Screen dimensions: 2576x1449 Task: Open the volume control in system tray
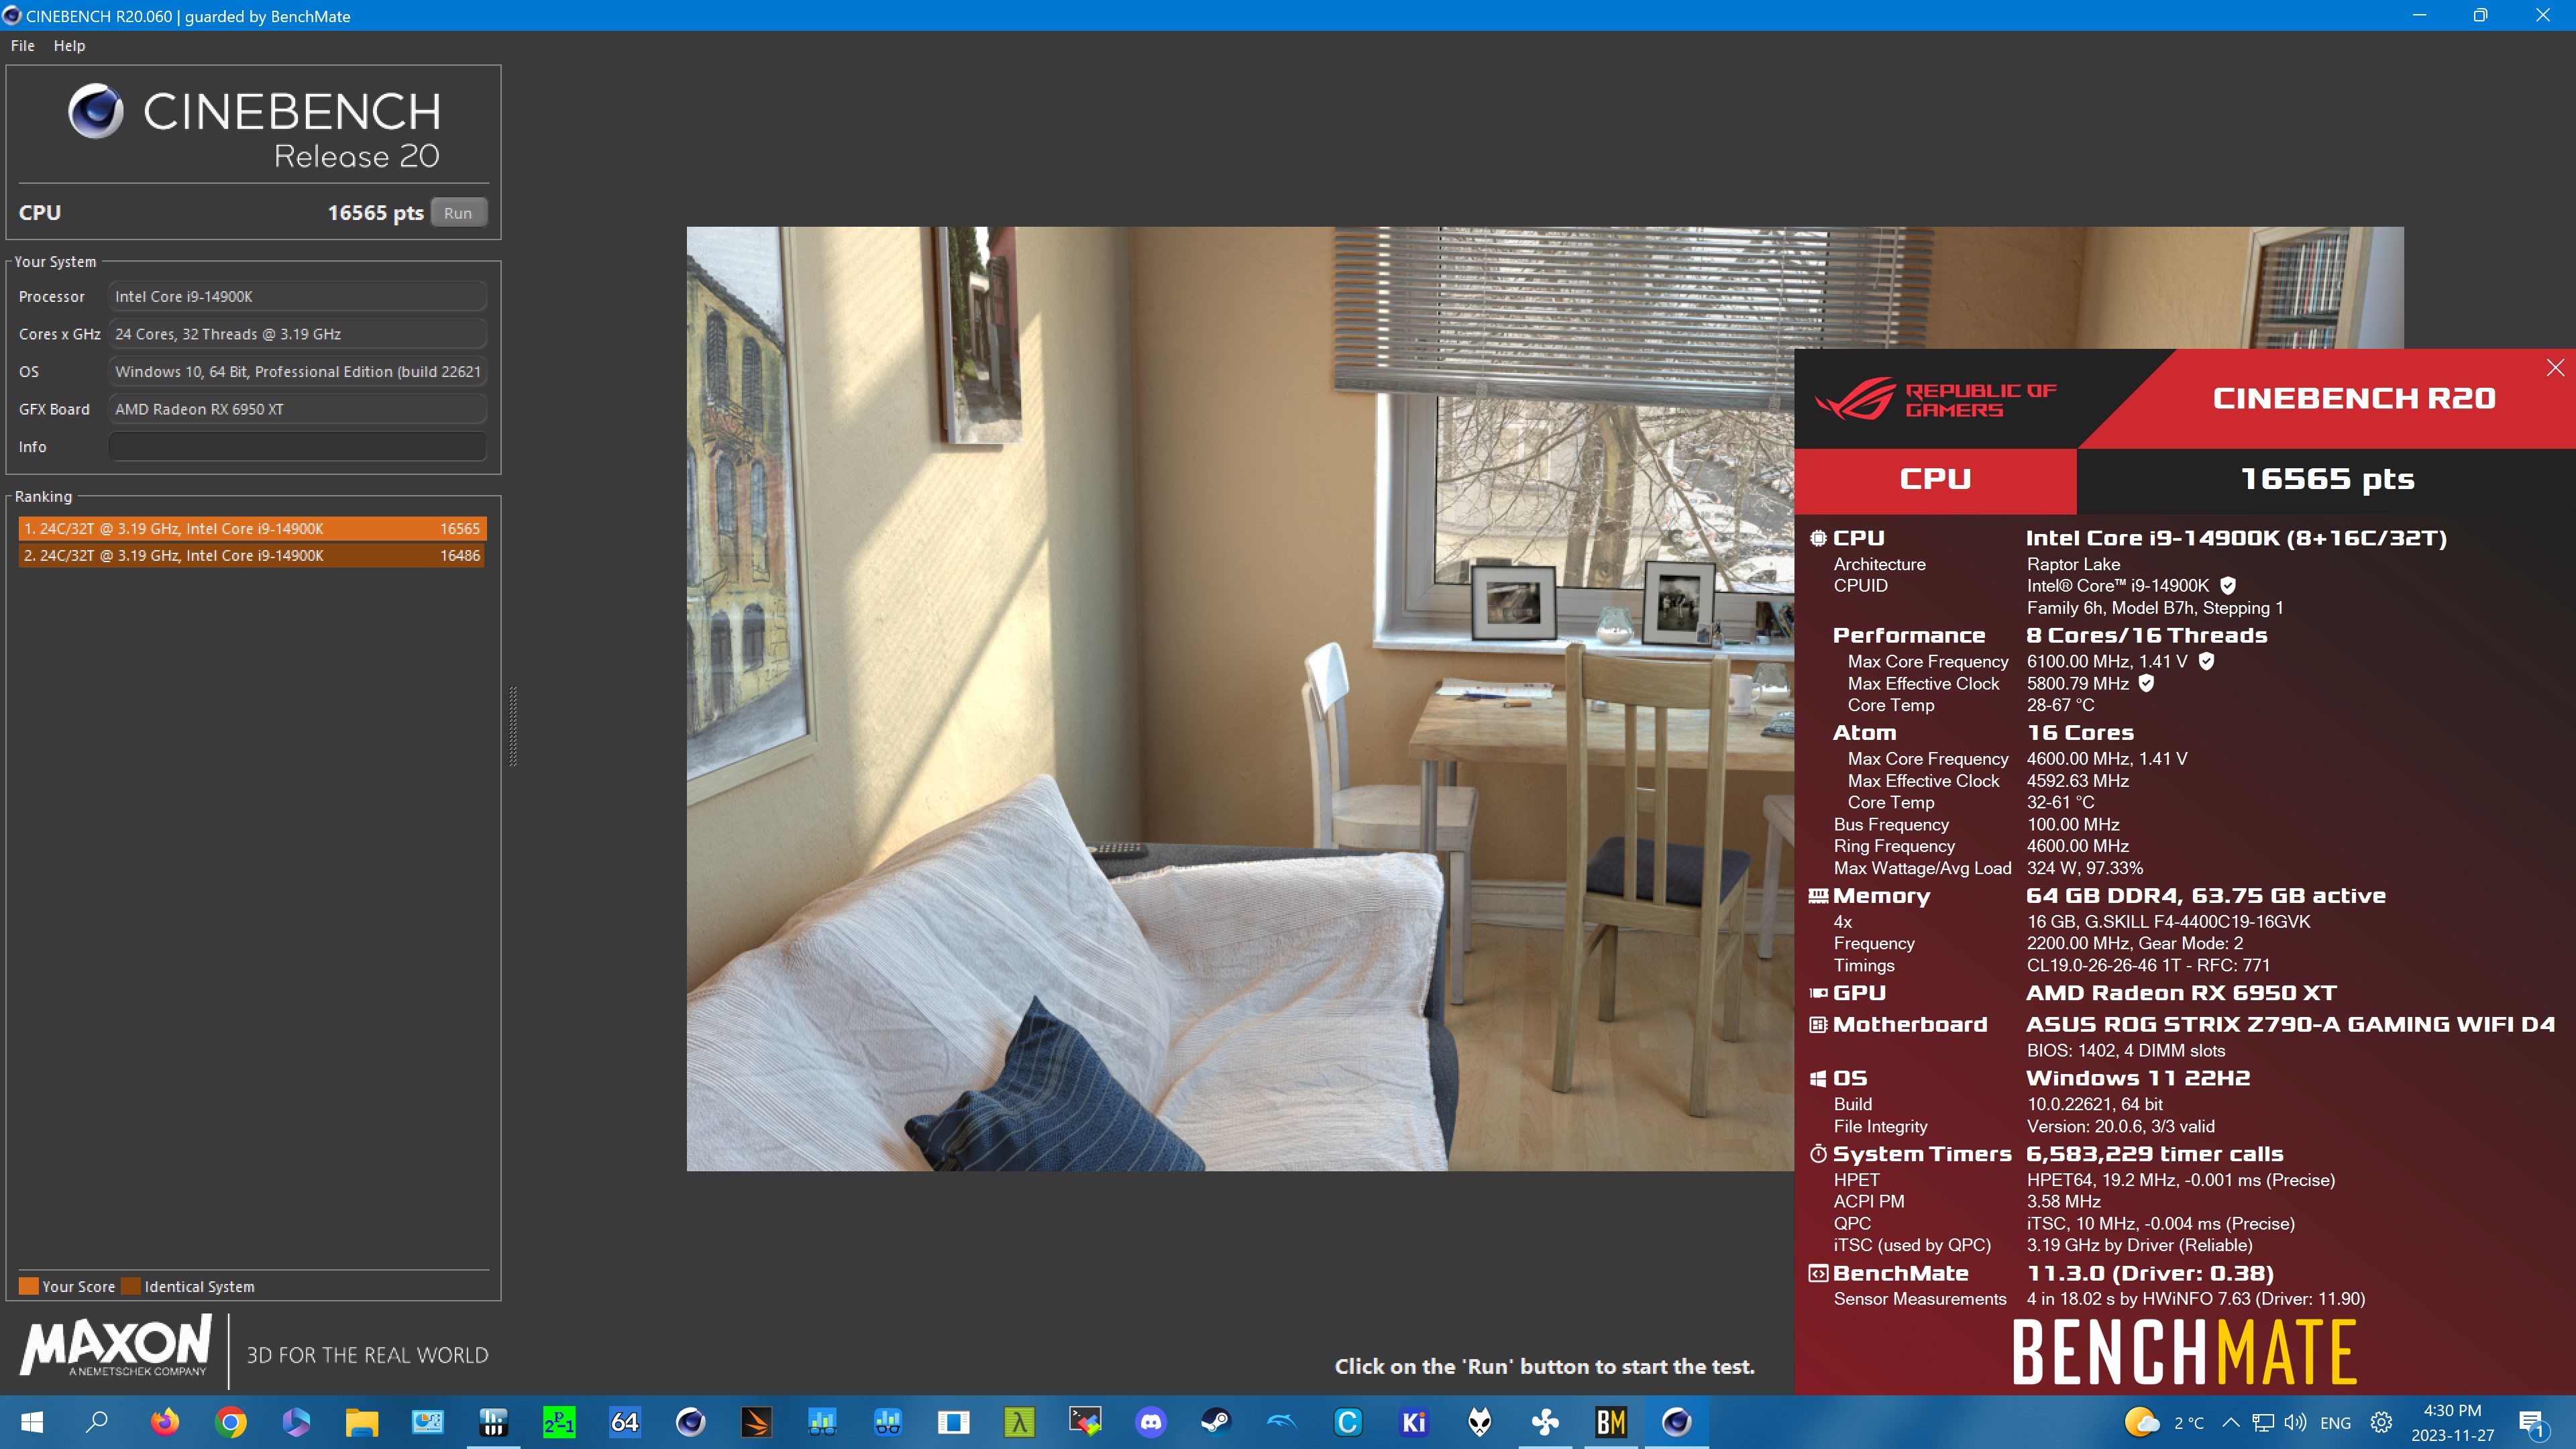point(2296,1422)
